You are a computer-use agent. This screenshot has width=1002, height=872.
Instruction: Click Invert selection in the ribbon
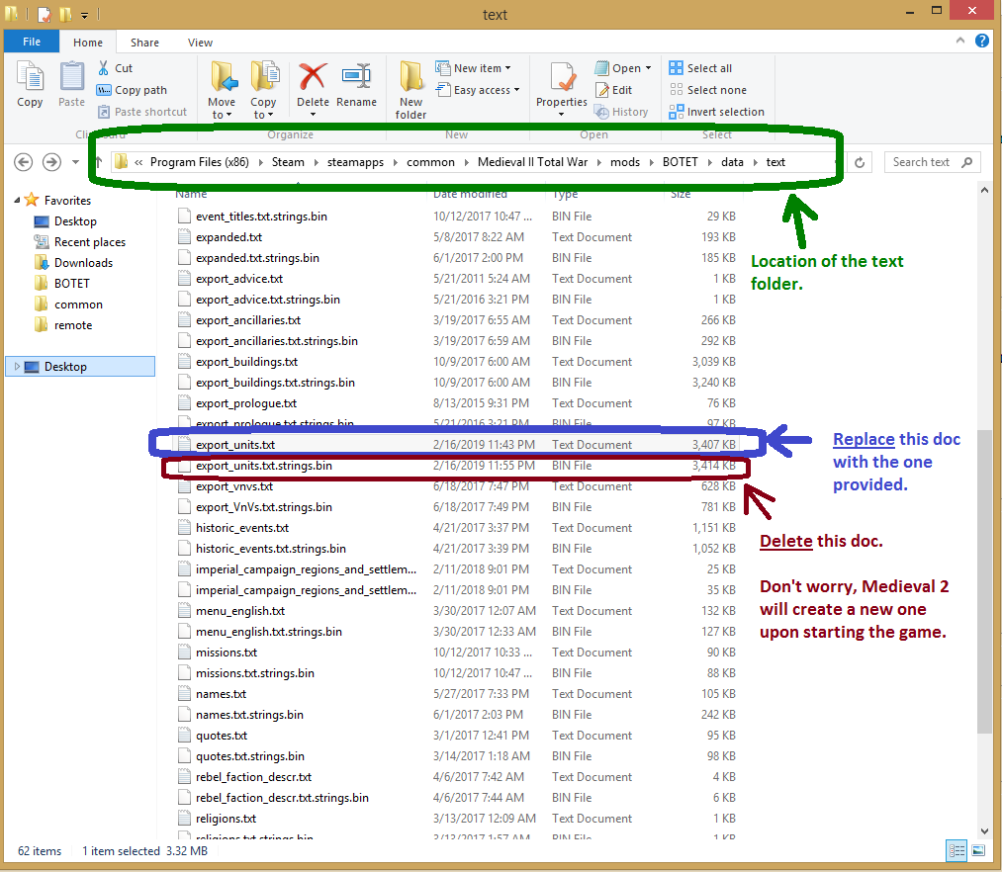724,112
